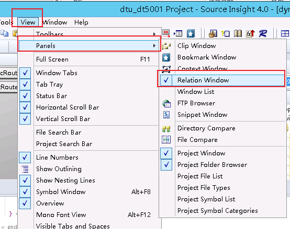Open Project File Types panel
This screenshot has height=229, width=290.
coord(223,188)
